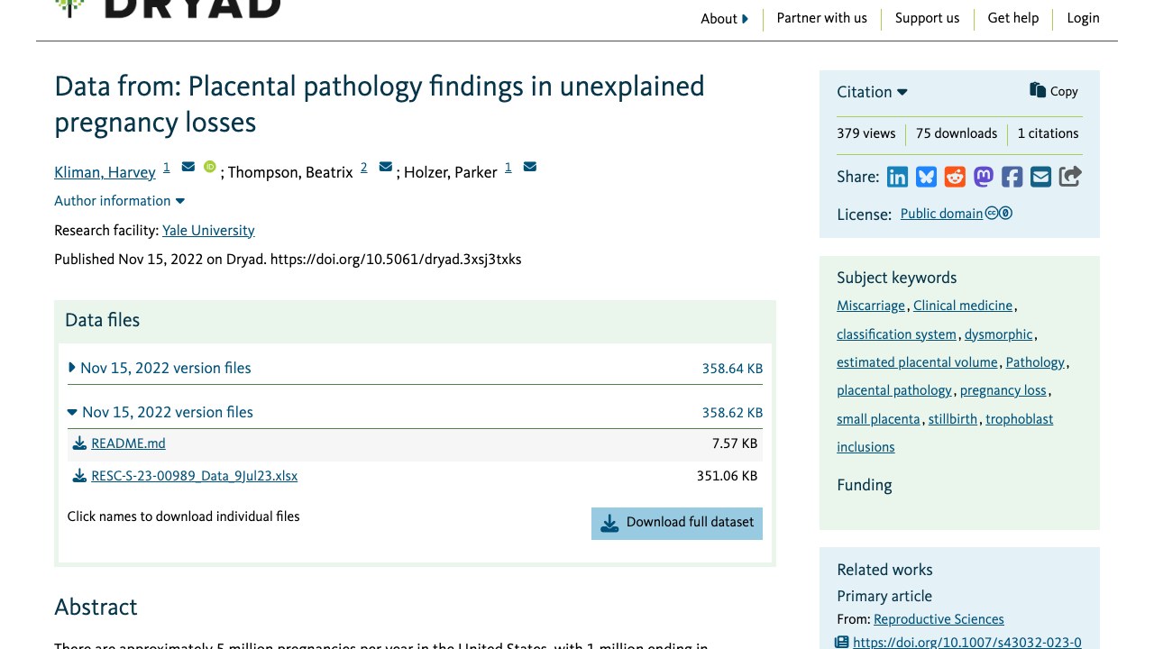Open placental pathology keyword link
The width and height of the screenshot is (1154, 649).
click(894, 390)
